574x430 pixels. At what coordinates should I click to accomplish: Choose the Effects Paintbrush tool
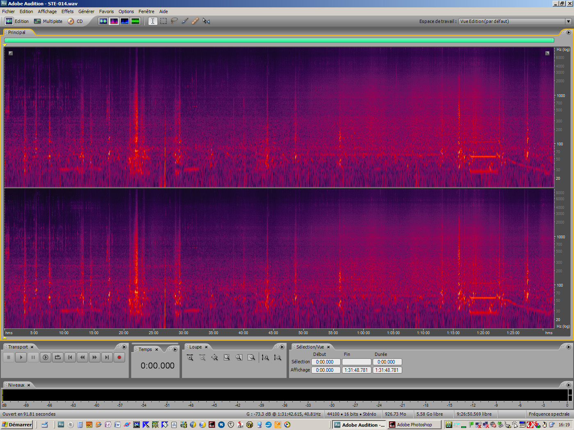click(185, 21)
